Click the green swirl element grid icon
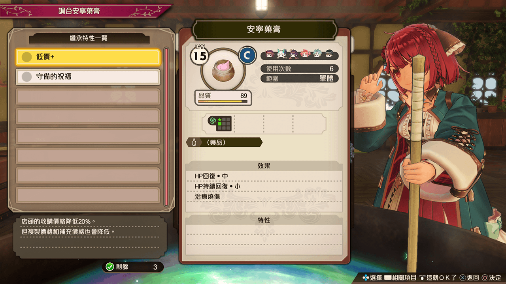Image resolution: width=506 pixels, height=284 pixels. 220,124
